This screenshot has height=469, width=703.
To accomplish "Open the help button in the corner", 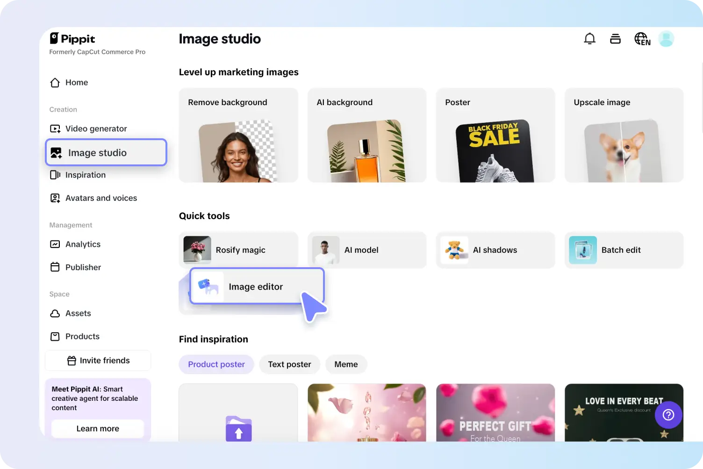I will click(x=668, y=415).
